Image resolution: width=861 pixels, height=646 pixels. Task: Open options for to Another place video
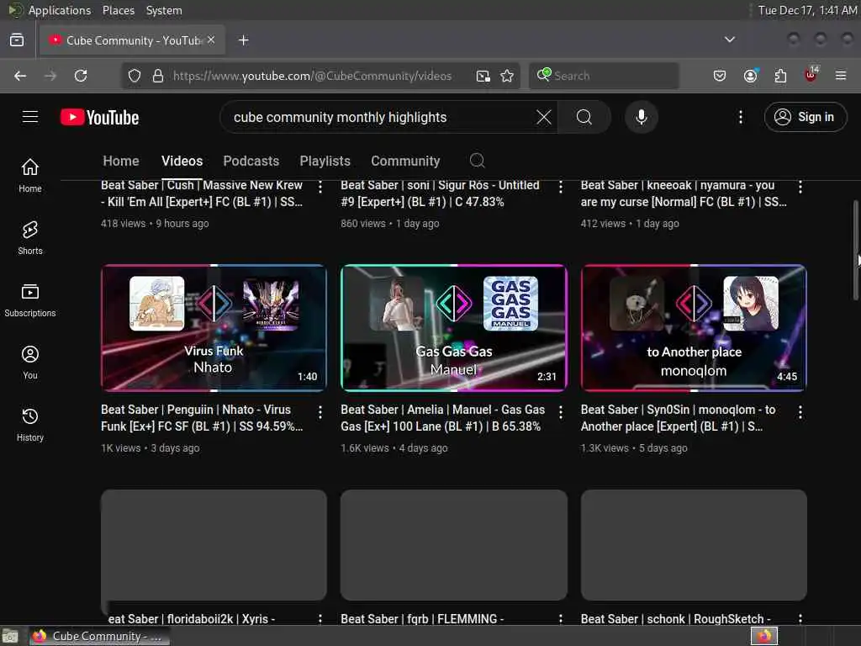[800, 412]
